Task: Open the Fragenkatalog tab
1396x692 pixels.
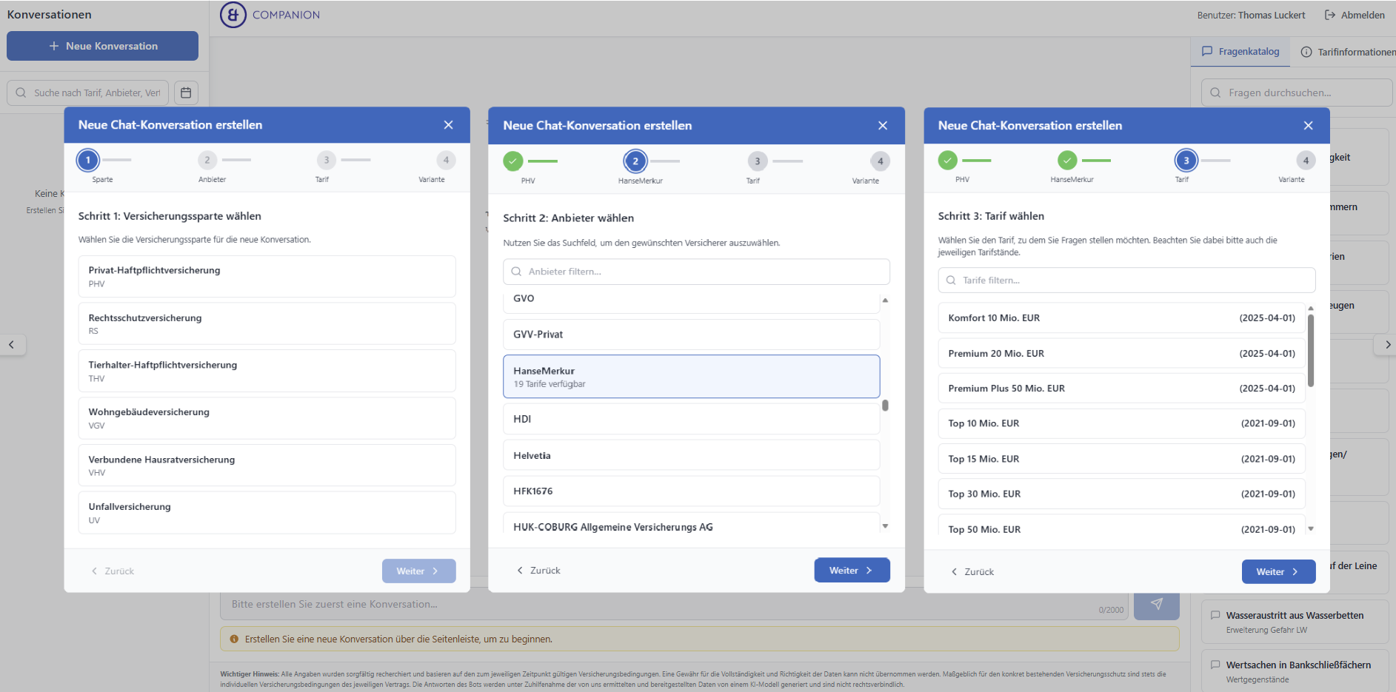Action: pos(1240,52)
